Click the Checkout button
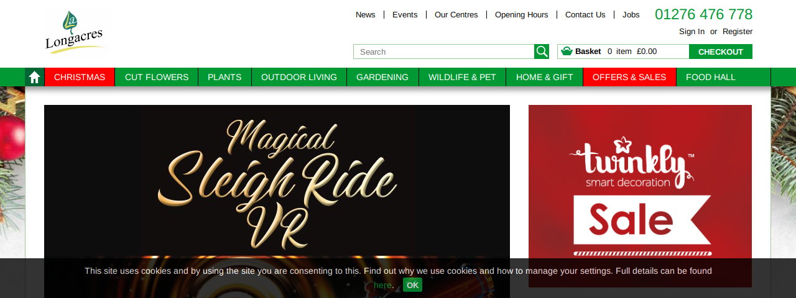The height and width of the screenshot is (298, 796). (x=721, y=52)
